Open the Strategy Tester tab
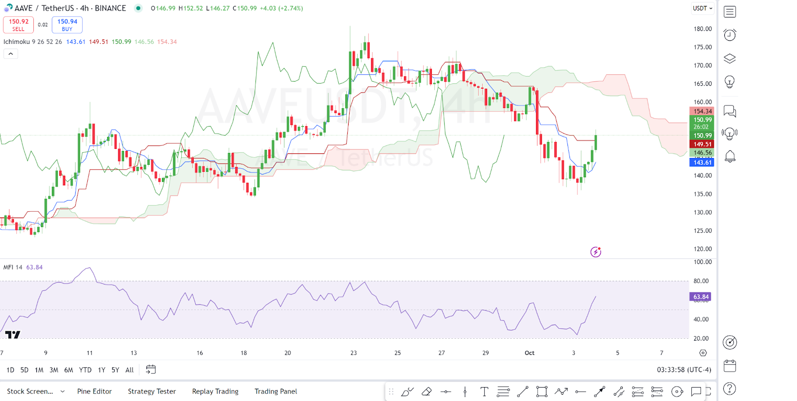 pyautogui.click(x=152, y=392)
